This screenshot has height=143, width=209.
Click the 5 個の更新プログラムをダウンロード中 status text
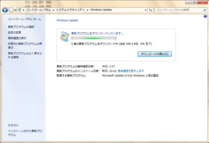pyautogui.click(x=111, y=44)
